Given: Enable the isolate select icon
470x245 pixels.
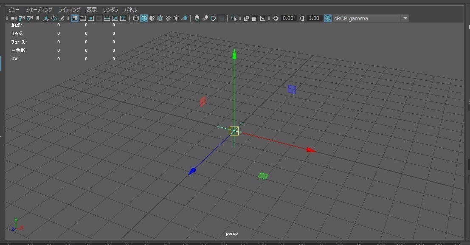Looking at the screenshot, I should 234,18.
